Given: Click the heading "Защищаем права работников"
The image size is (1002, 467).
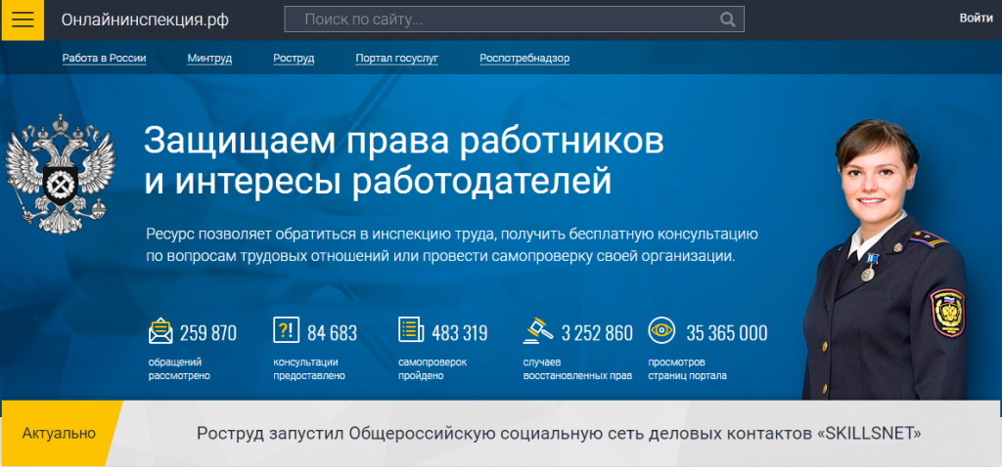Looking at the screenshot, I should click(x=404, y=141).
